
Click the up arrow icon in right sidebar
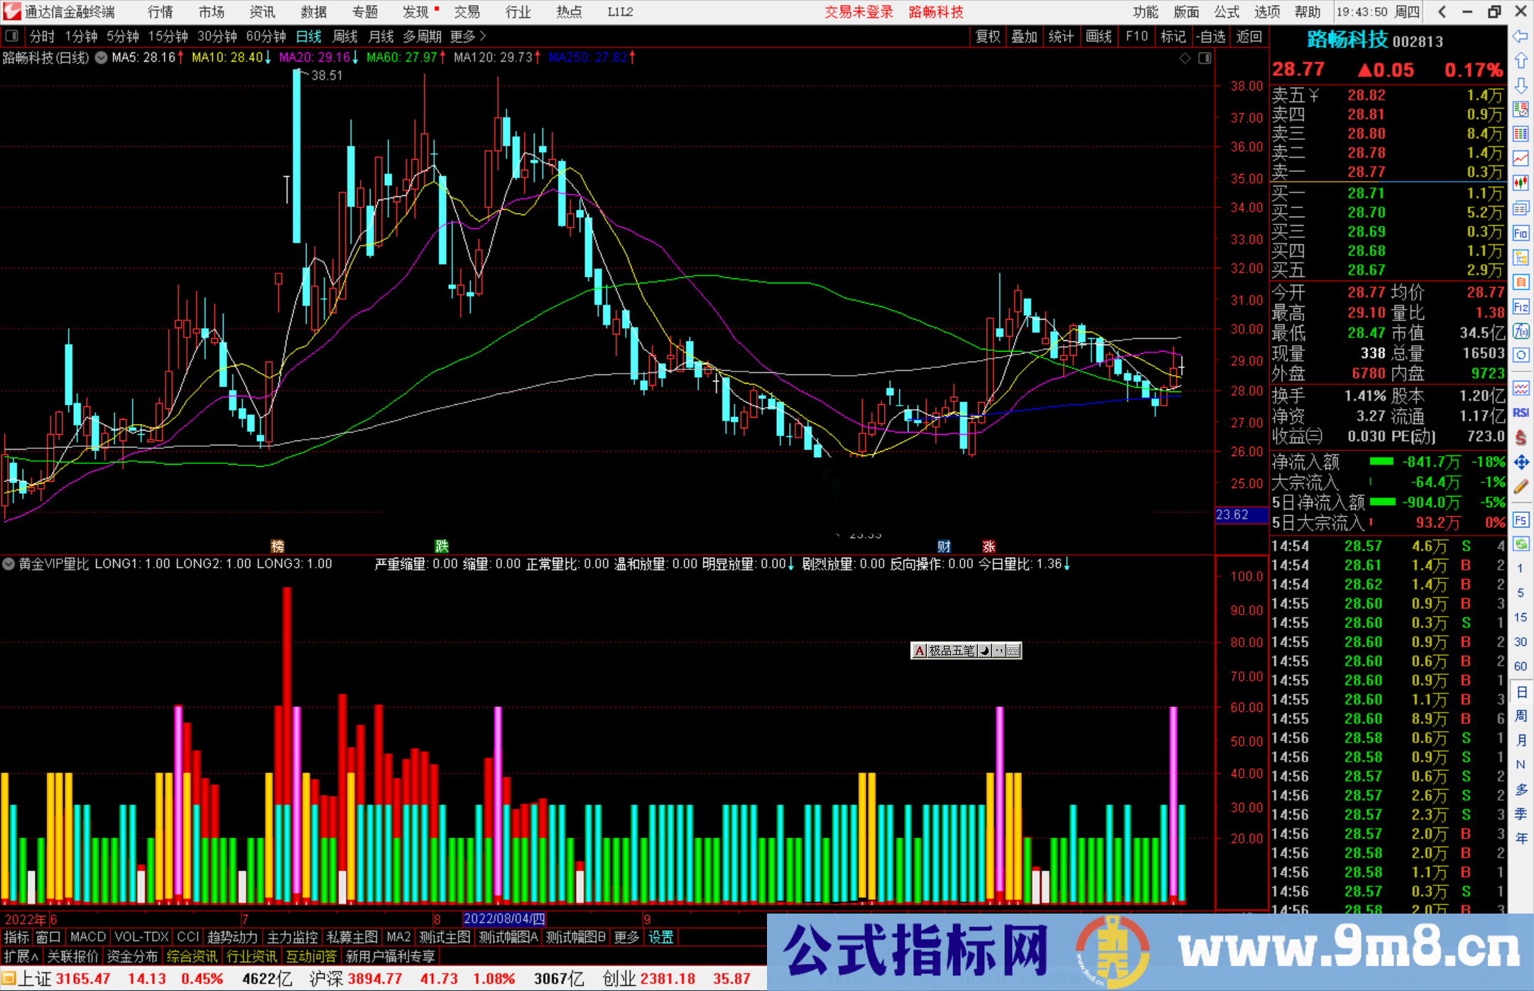click(x=1521, y=61)
